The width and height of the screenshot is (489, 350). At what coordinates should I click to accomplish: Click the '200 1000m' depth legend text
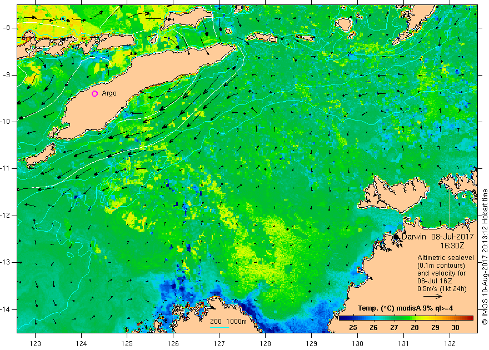228,321
